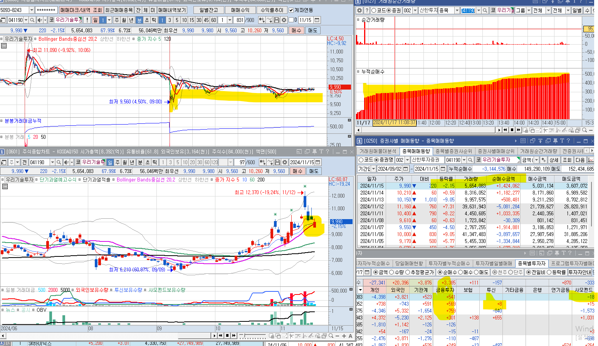The image size is (598, 346).
Task: Select 증권명 radio in 종목매매동향 toolbar
Action: (376, 160)
